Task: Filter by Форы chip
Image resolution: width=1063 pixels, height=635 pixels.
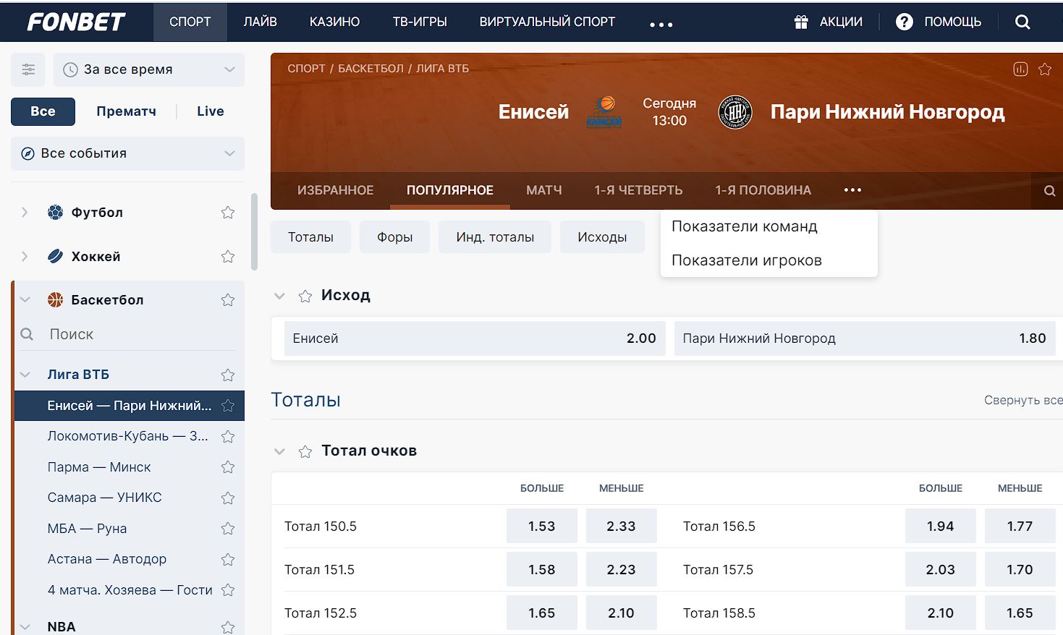Action: pos(395,237)
